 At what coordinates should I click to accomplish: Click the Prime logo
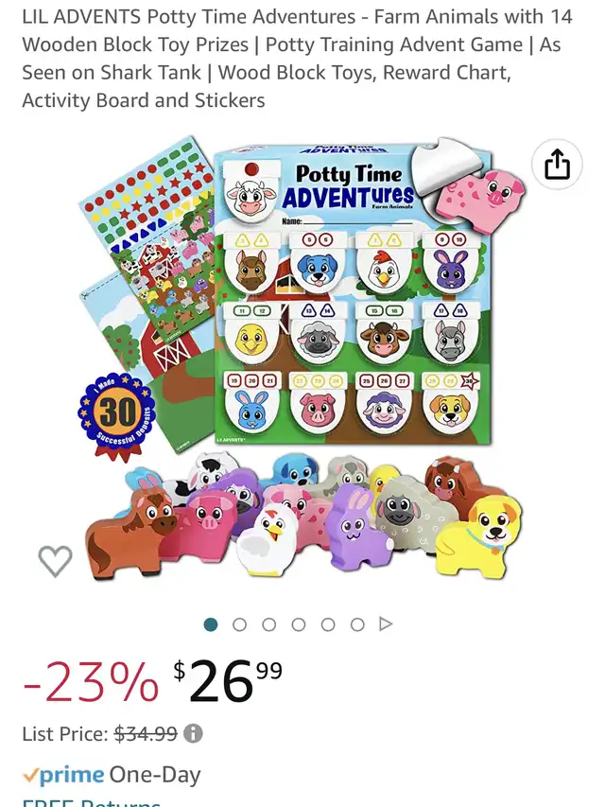pyautogui.click(x=63, y=775)
